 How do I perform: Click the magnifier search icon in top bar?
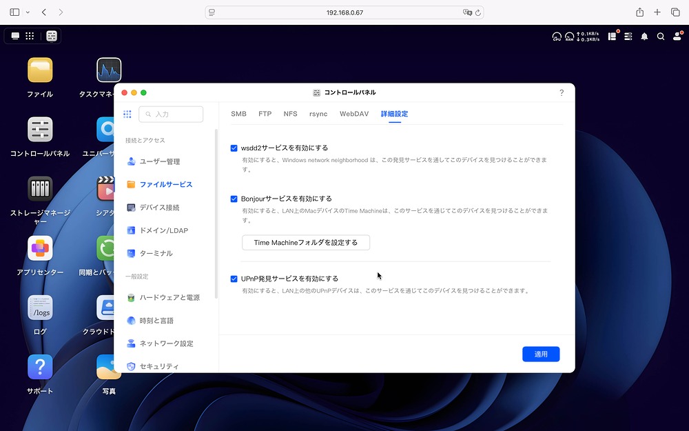tap(661, 36)
